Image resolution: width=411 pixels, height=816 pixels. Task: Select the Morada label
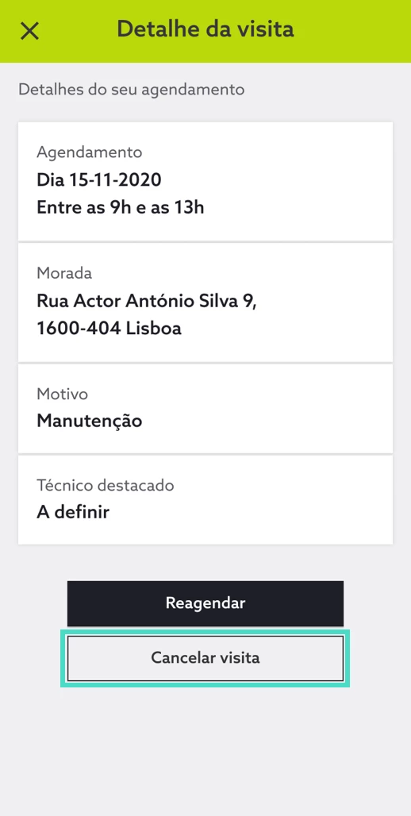click(x=64, y=273)
